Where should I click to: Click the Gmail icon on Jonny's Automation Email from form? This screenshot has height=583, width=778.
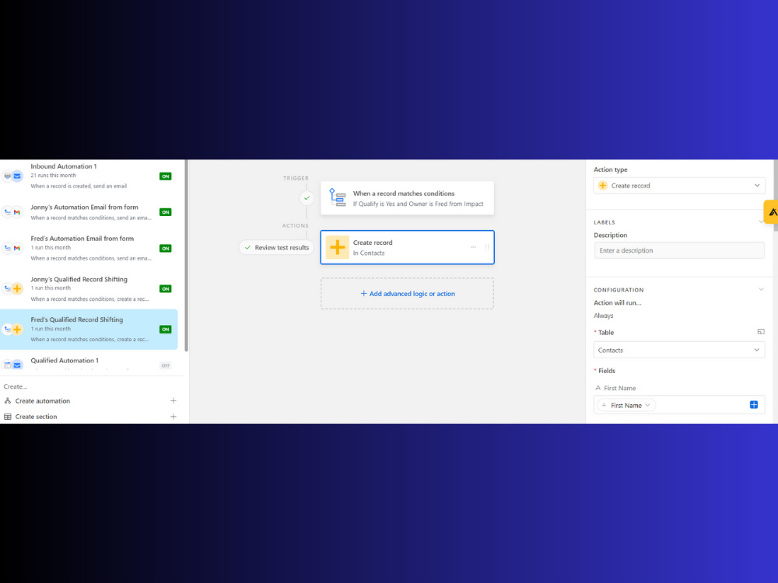[16, 211]
